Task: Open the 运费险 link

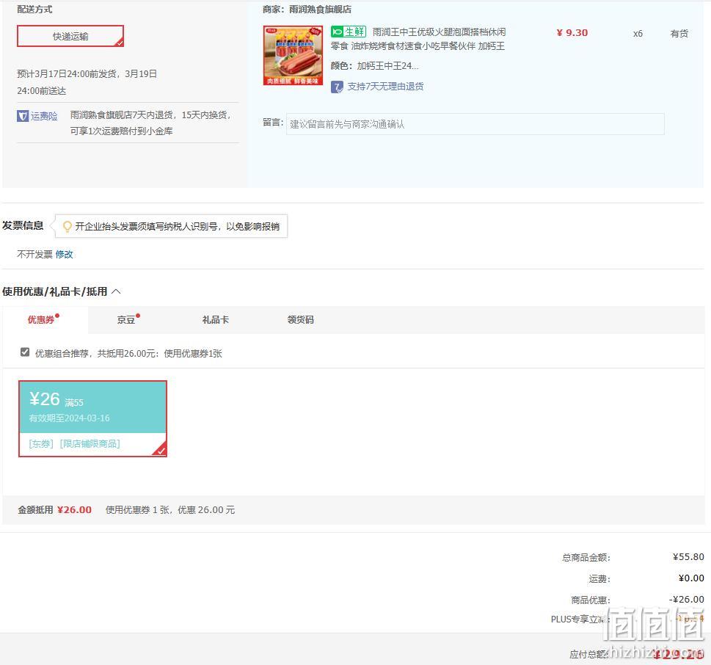Action: pos(44,116)
